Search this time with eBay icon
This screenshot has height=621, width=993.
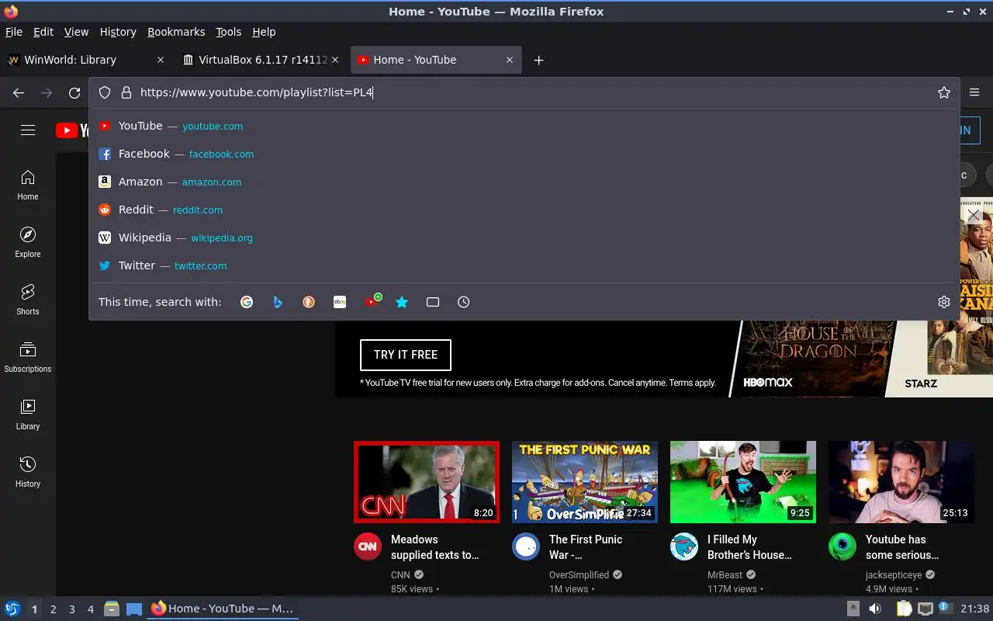pos(340,302)
